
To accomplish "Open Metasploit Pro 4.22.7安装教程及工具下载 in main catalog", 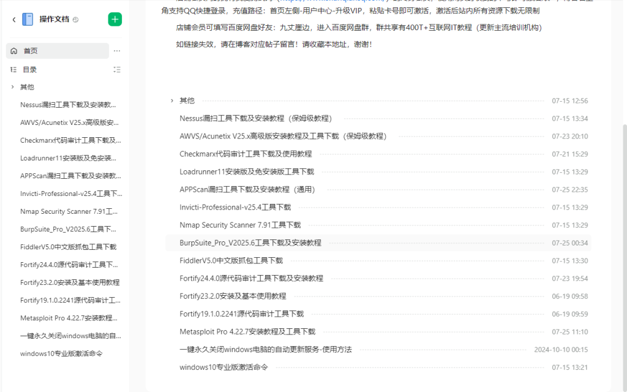I will coord(247,331).
